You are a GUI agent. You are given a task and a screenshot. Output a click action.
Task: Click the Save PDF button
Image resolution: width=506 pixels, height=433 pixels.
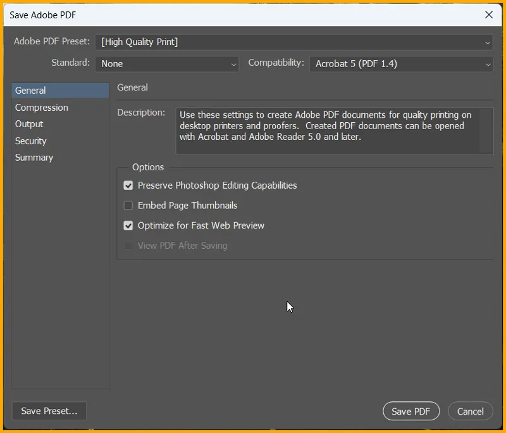click(411, 411)
